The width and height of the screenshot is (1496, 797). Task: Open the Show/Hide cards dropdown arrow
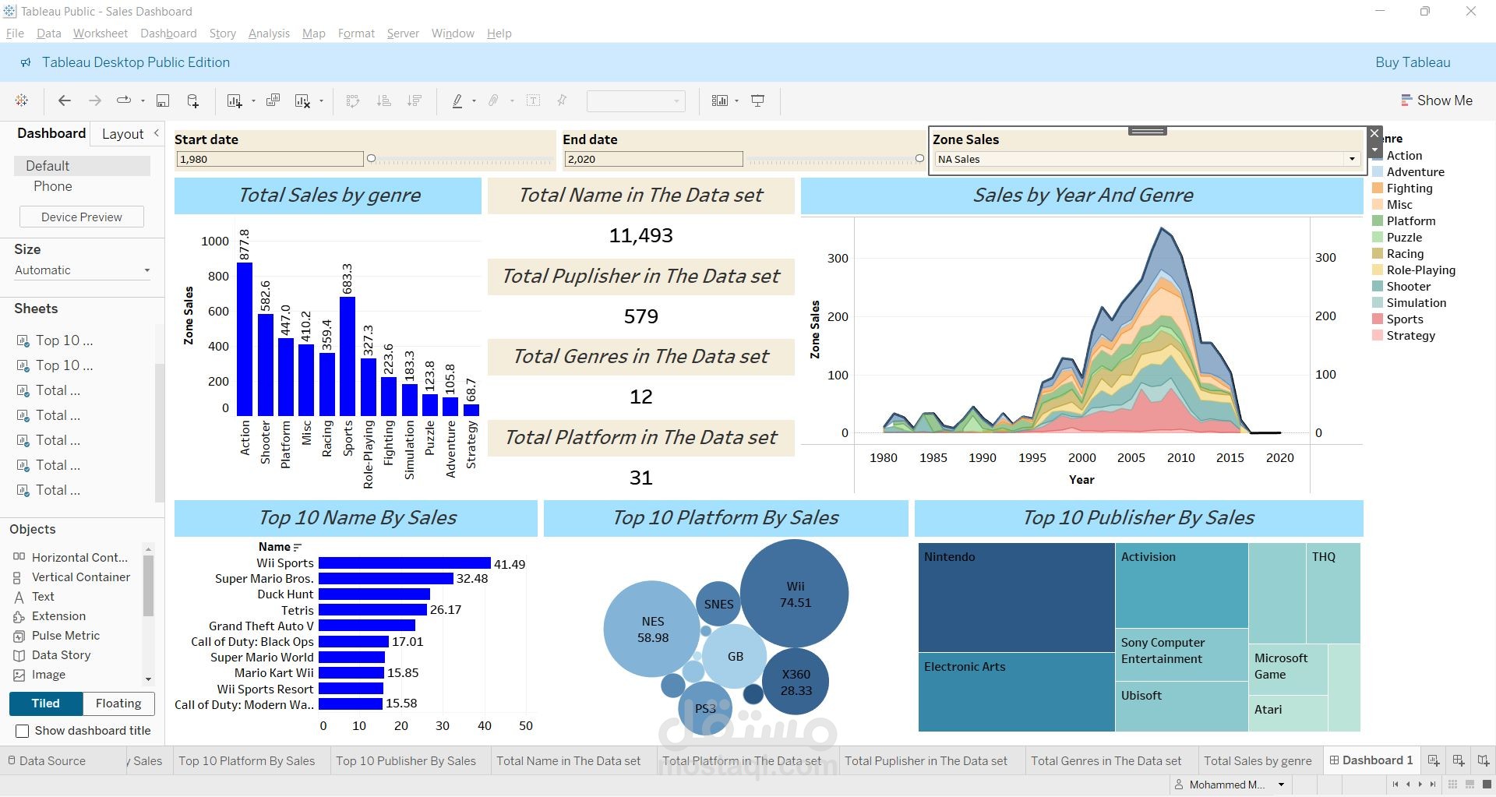pyautogui.click(x=736, y=101)
